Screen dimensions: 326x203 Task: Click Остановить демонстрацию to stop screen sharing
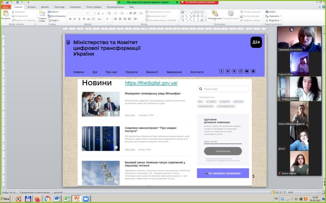point(199,2)
